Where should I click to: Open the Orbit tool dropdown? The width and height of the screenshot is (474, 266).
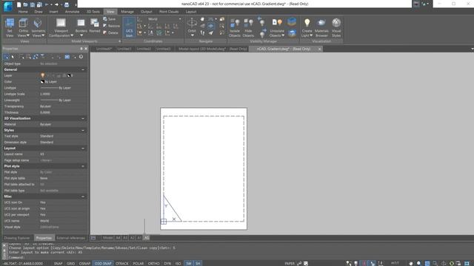pos(192,35)
